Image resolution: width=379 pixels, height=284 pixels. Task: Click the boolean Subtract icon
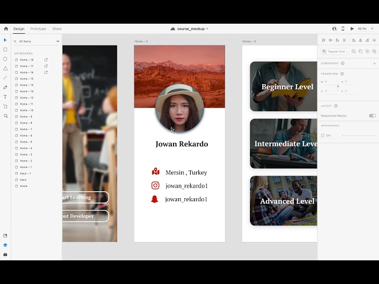(361, 51)
